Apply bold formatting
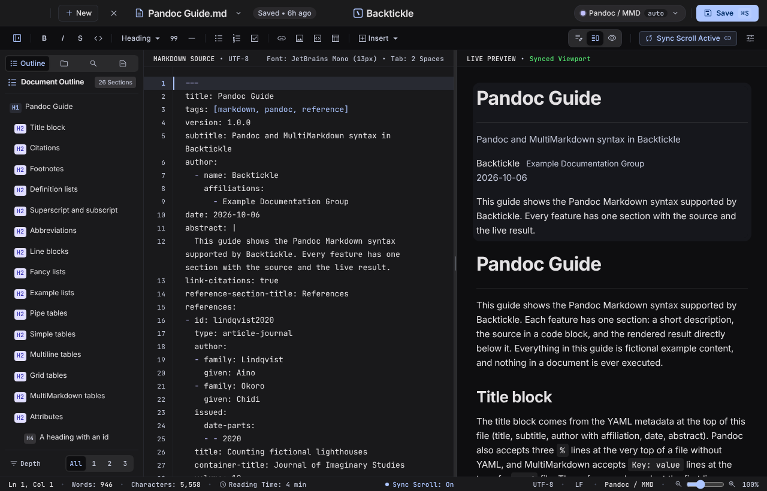 point(44,38)
